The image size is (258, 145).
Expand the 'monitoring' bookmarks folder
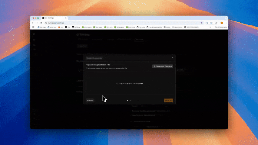177,27
